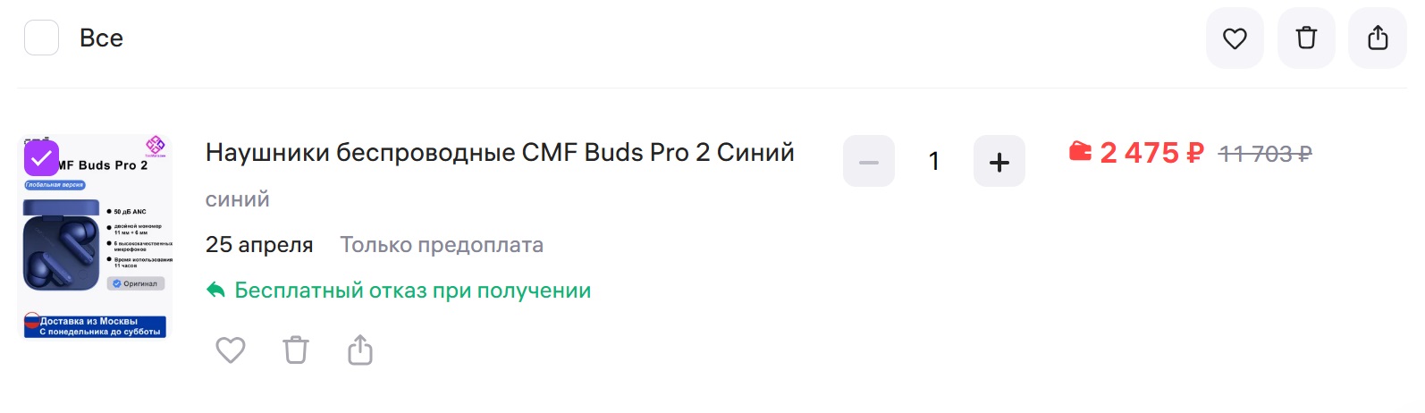This screenshot has width=1425, height=413.
Task: Open 'Бесплатный отказ при получении' info
Action: 412,291
